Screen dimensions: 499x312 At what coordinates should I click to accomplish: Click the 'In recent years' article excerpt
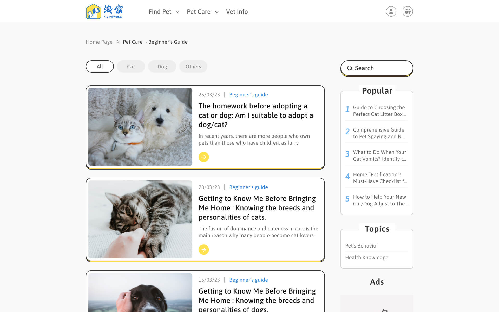[254, 139]
